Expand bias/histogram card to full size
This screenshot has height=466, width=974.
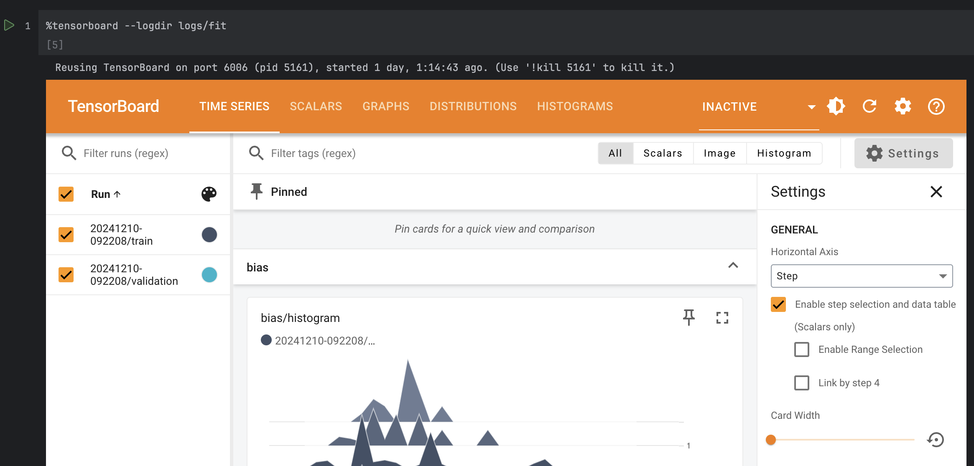[x=722, y=318]
